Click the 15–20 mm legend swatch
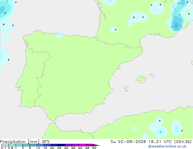Screen dimensions: 193x149 [x=47, y=145]
